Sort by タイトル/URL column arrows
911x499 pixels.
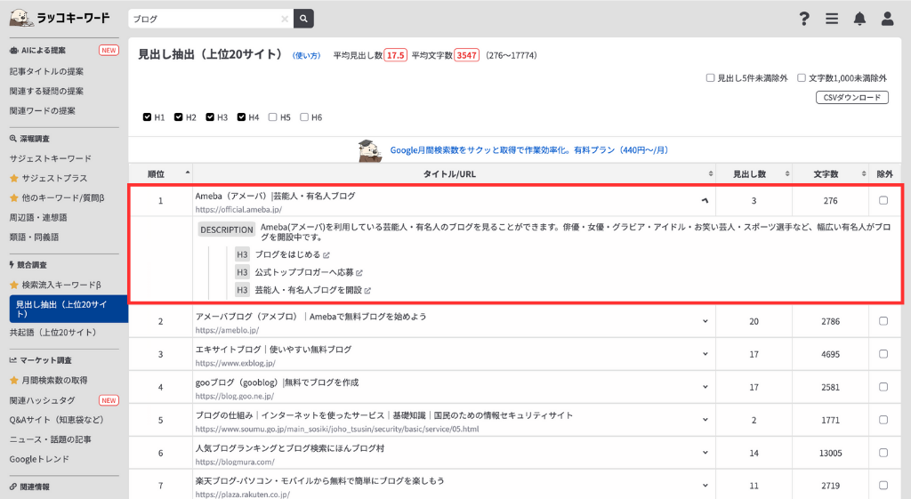[x=711, y=173]
